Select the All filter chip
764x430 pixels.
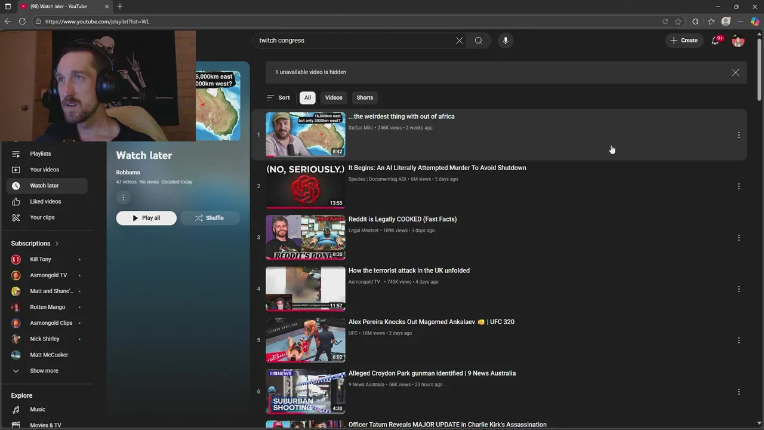(x=307, y=97)
